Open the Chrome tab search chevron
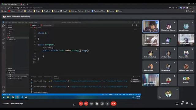This screenshot has width=196, height=110. click(179, 4)
